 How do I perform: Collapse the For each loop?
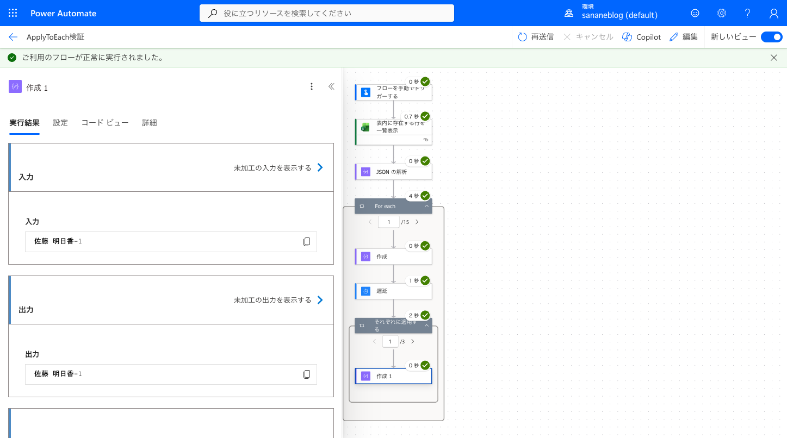[426, 206]
